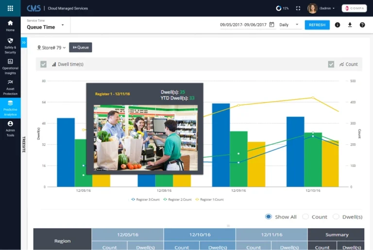Switch to Asset Protection section
Screen dimensions: 373x250
10,86
